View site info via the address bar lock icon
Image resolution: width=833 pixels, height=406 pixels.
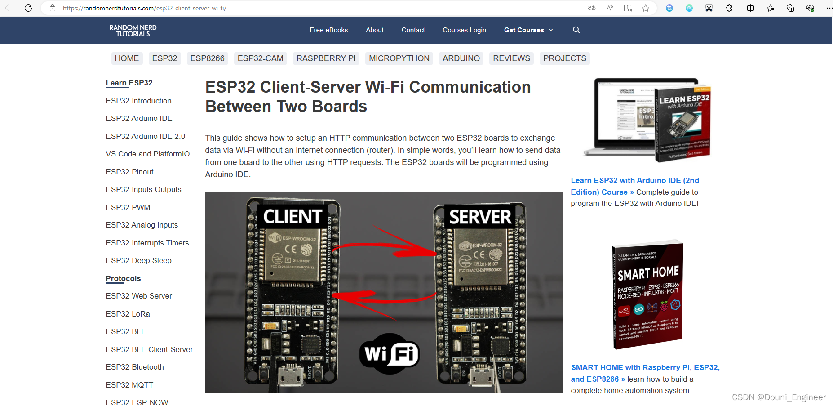tap(53, 8)
